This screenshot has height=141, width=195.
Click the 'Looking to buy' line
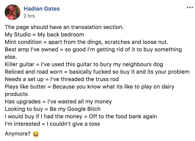click(53, 109)
